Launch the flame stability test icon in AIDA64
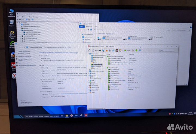 click(107, 50)
